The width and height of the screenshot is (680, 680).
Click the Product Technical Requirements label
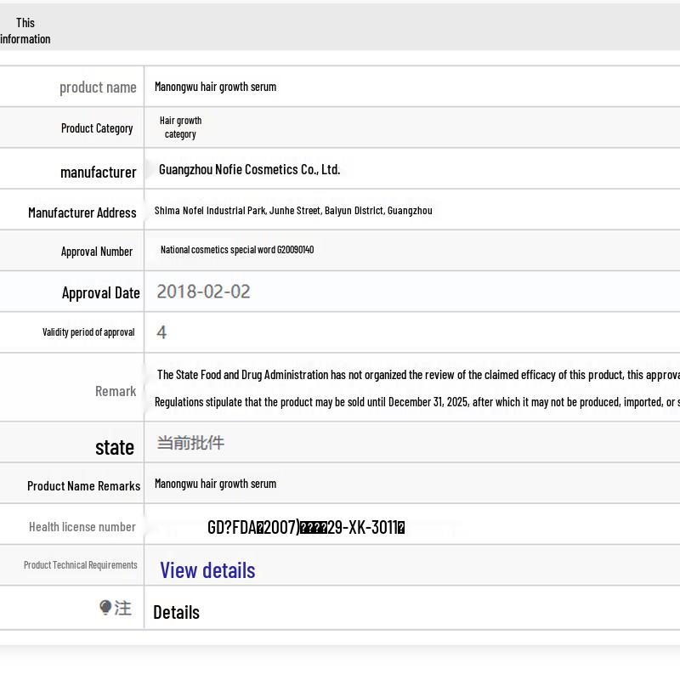point(80,565)
